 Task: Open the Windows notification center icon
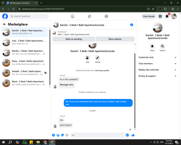[x=177, y=142]
